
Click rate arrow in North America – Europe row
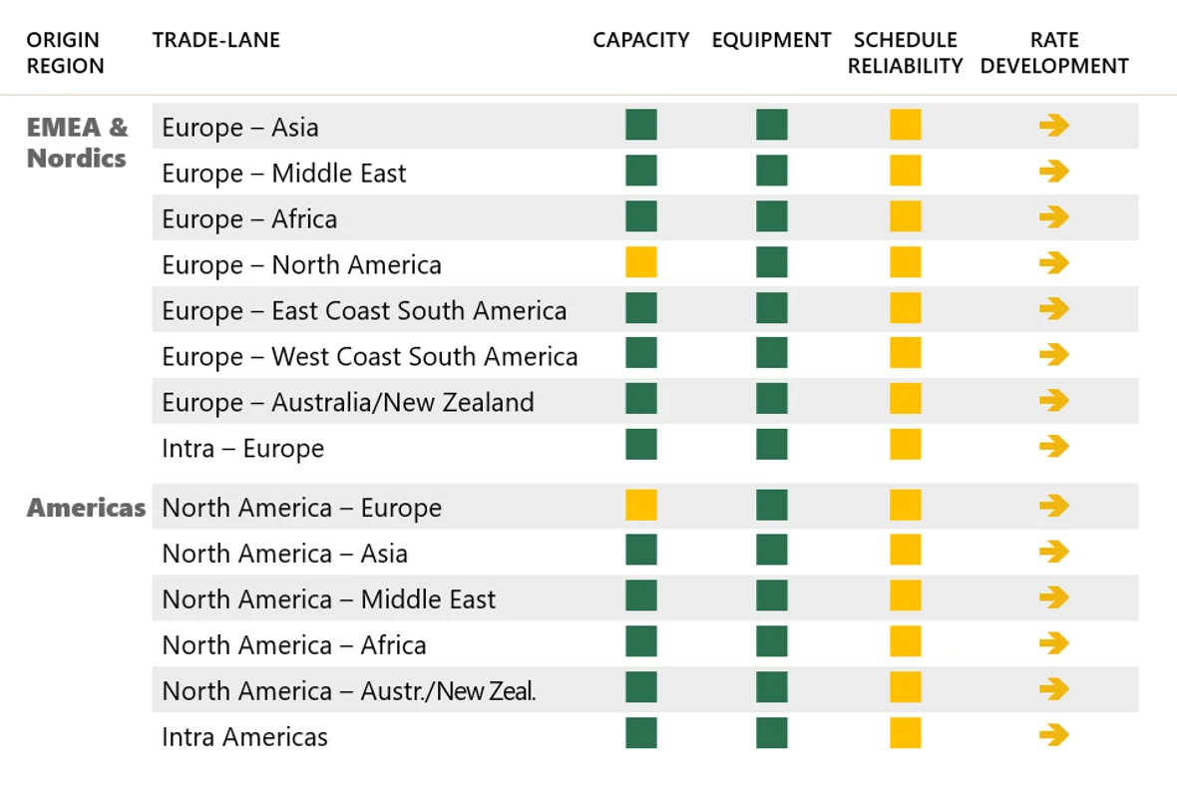(1053, 506)
